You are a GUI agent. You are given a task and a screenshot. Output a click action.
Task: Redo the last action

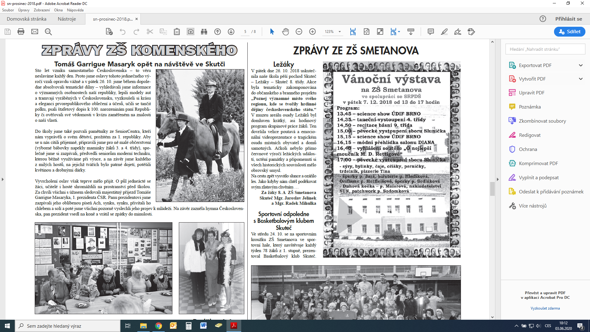click(x=136, y=32)
